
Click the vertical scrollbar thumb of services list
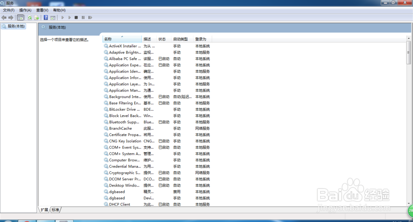pos(408,53)
